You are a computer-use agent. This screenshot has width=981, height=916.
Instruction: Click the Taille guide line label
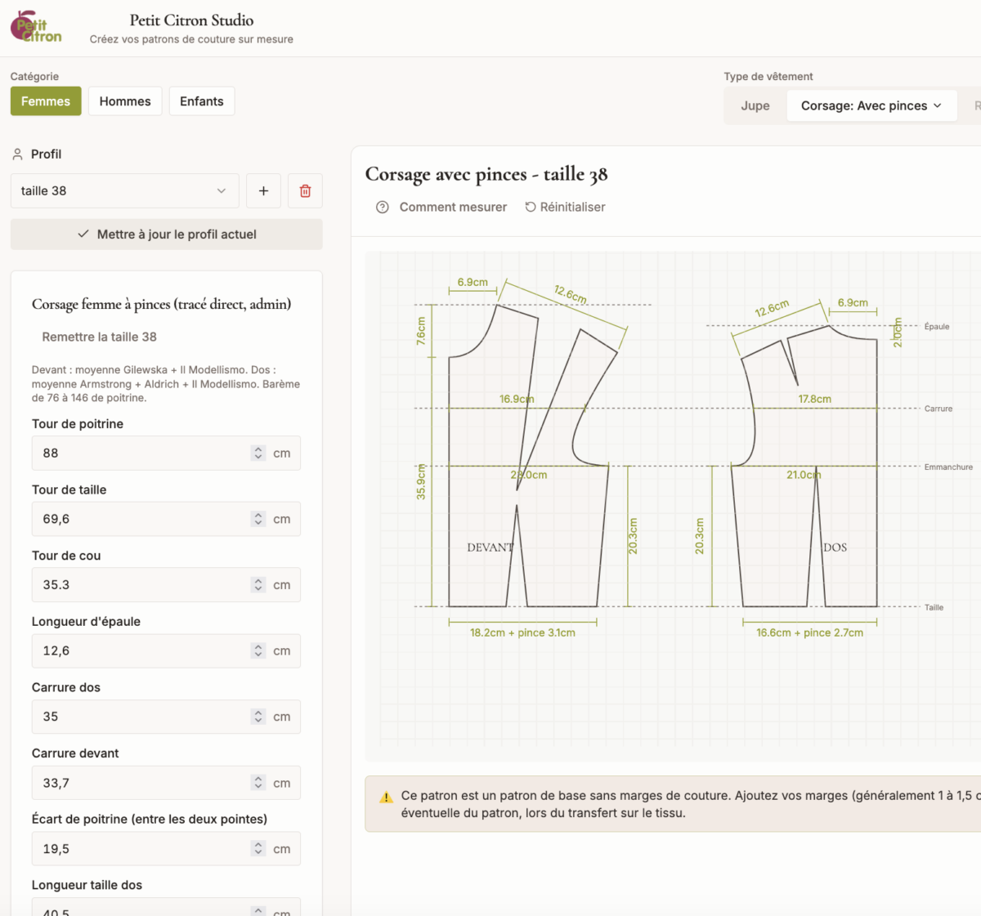tap(934, 607)
